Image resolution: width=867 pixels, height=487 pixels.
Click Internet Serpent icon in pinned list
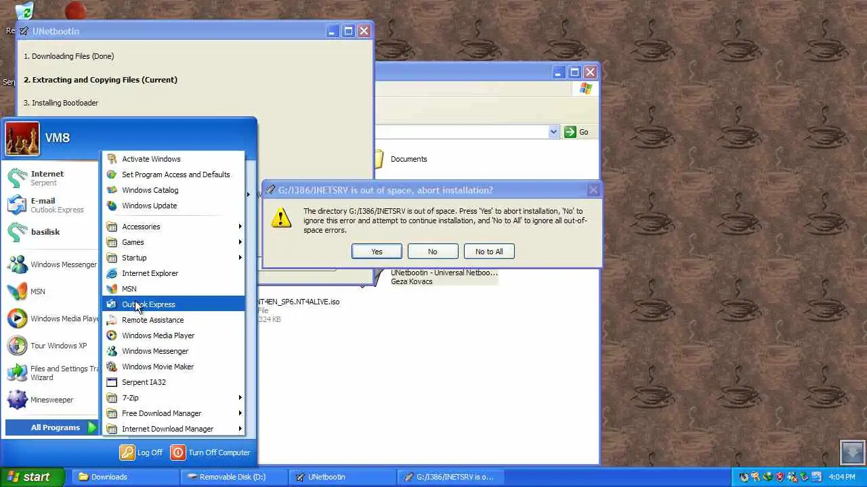pyautogui.click(x=17, y=178)
